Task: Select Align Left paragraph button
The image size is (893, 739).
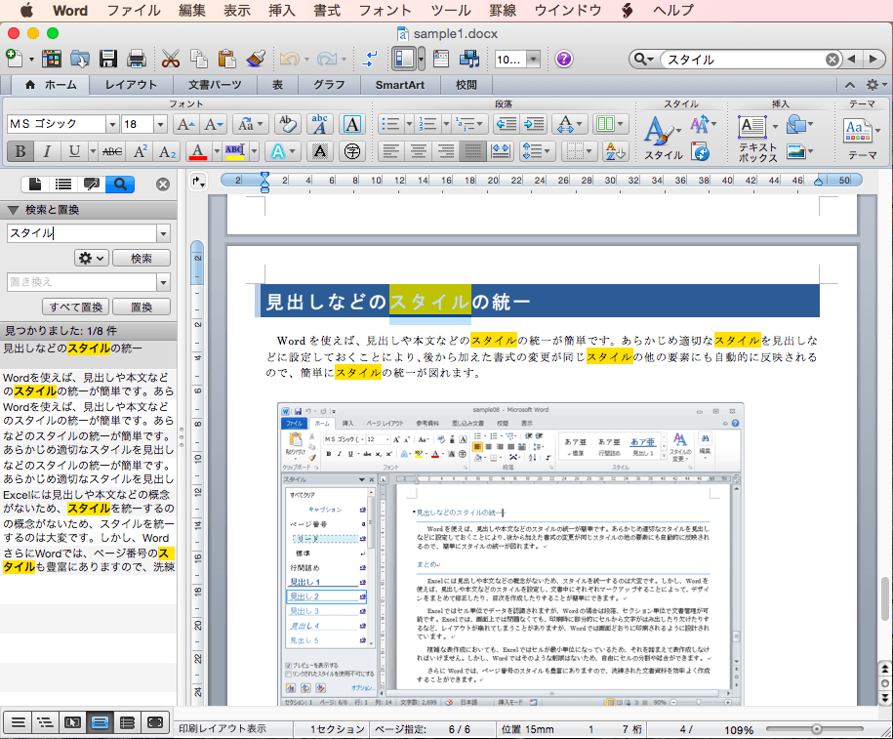Action: pos(390,151)
